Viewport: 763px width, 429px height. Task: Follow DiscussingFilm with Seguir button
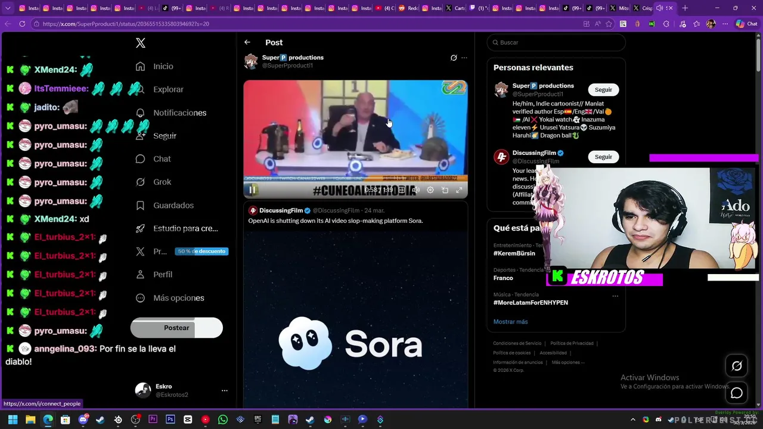[603, 157]
